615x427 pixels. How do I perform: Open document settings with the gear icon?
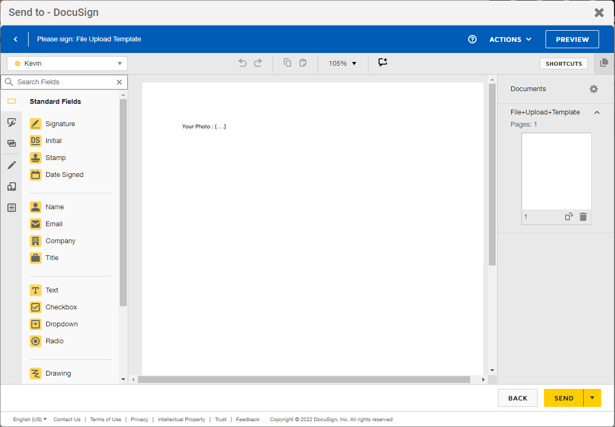pyautogui.click(x=593, y=89)
